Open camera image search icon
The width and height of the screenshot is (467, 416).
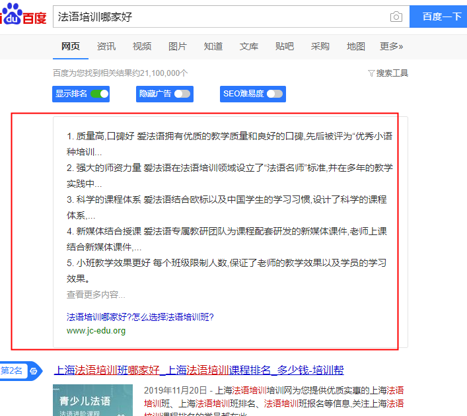pyautogui.click(x=396, y=17)
